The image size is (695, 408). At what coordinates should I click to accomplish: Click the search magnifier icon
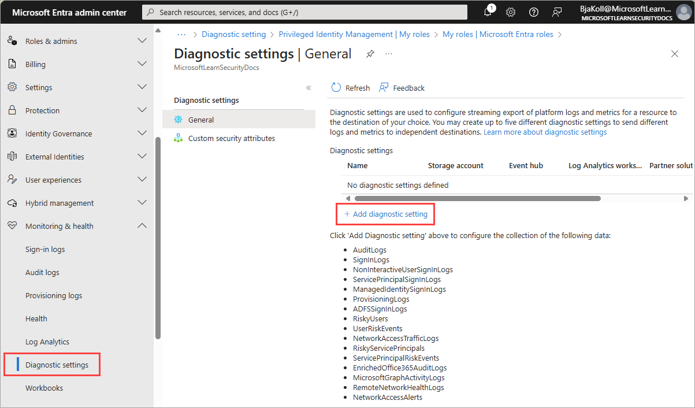[x=151, y=12]
